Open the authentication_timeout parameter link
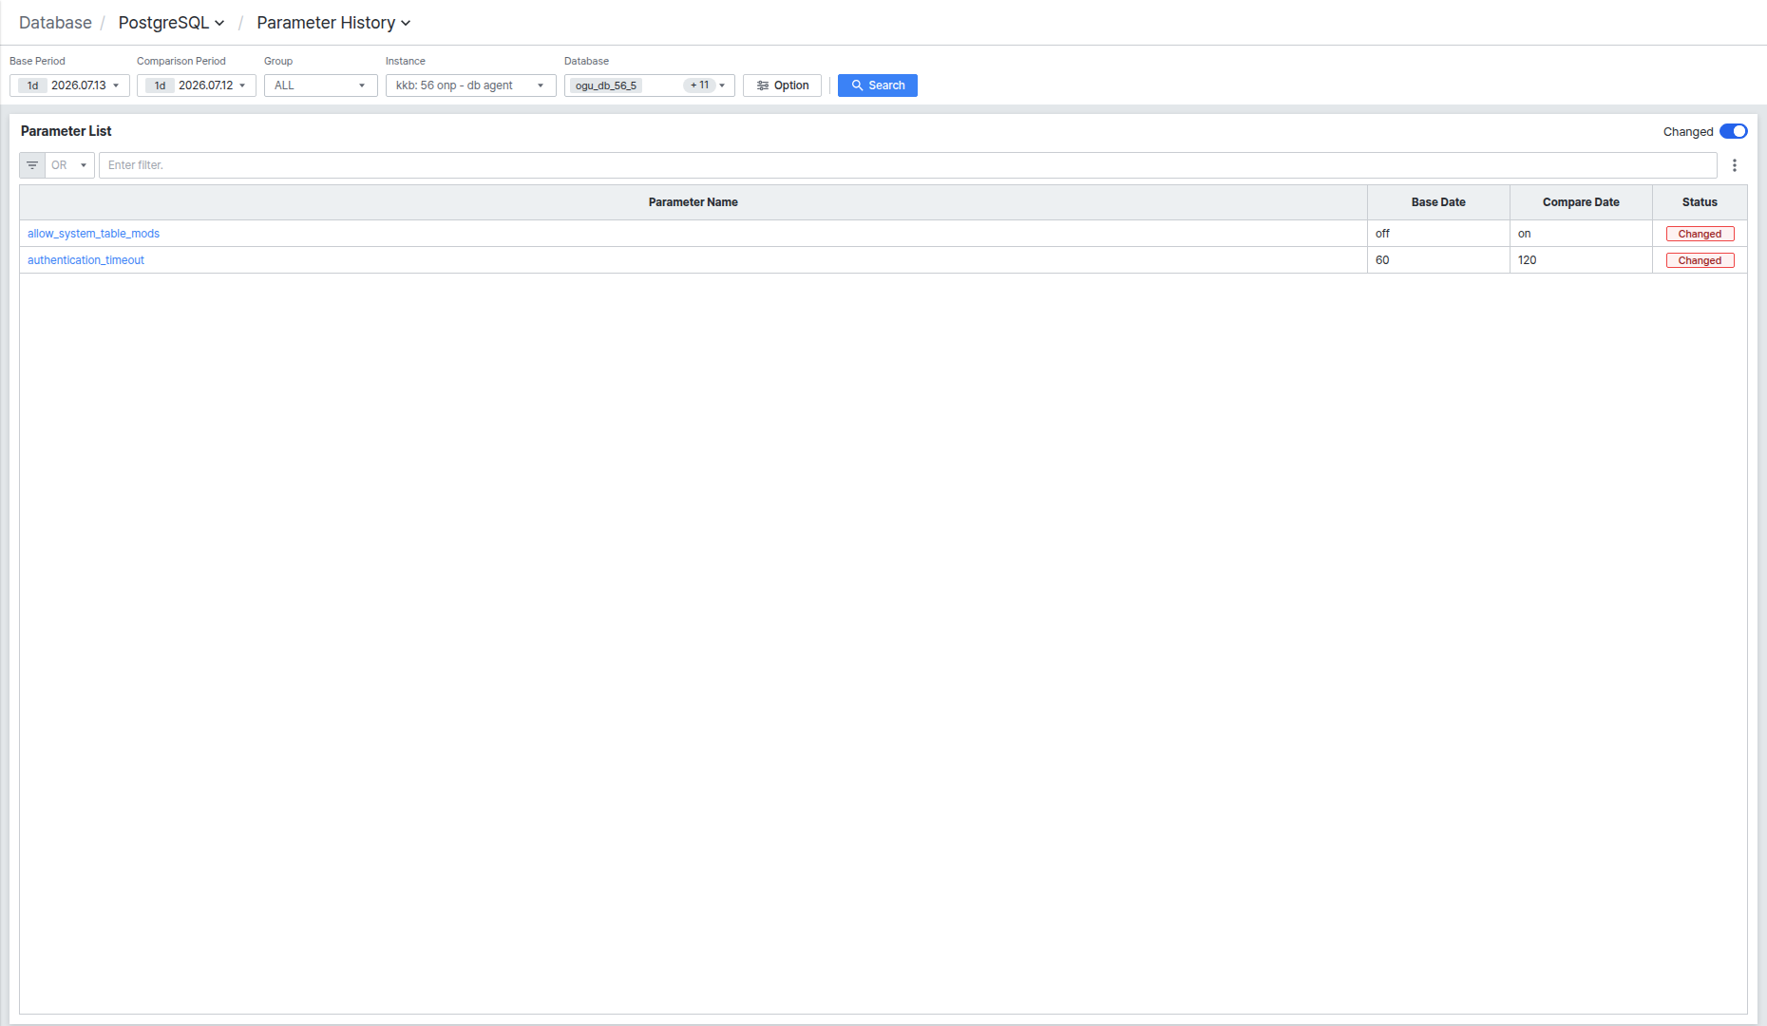The width and height of the screenshot is (1767, 1026). click(85, 260)
